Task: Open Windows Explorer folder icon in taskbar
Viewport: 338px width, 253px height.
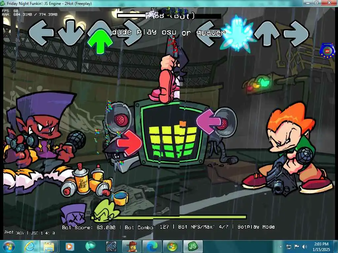Action: (x=49, y=246)
